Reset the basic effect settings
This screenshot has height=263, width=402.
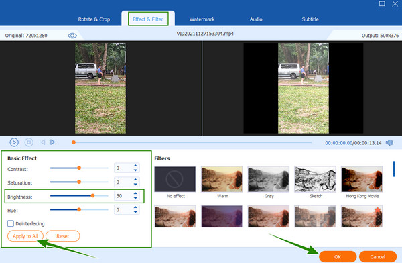tap(62, 236)
